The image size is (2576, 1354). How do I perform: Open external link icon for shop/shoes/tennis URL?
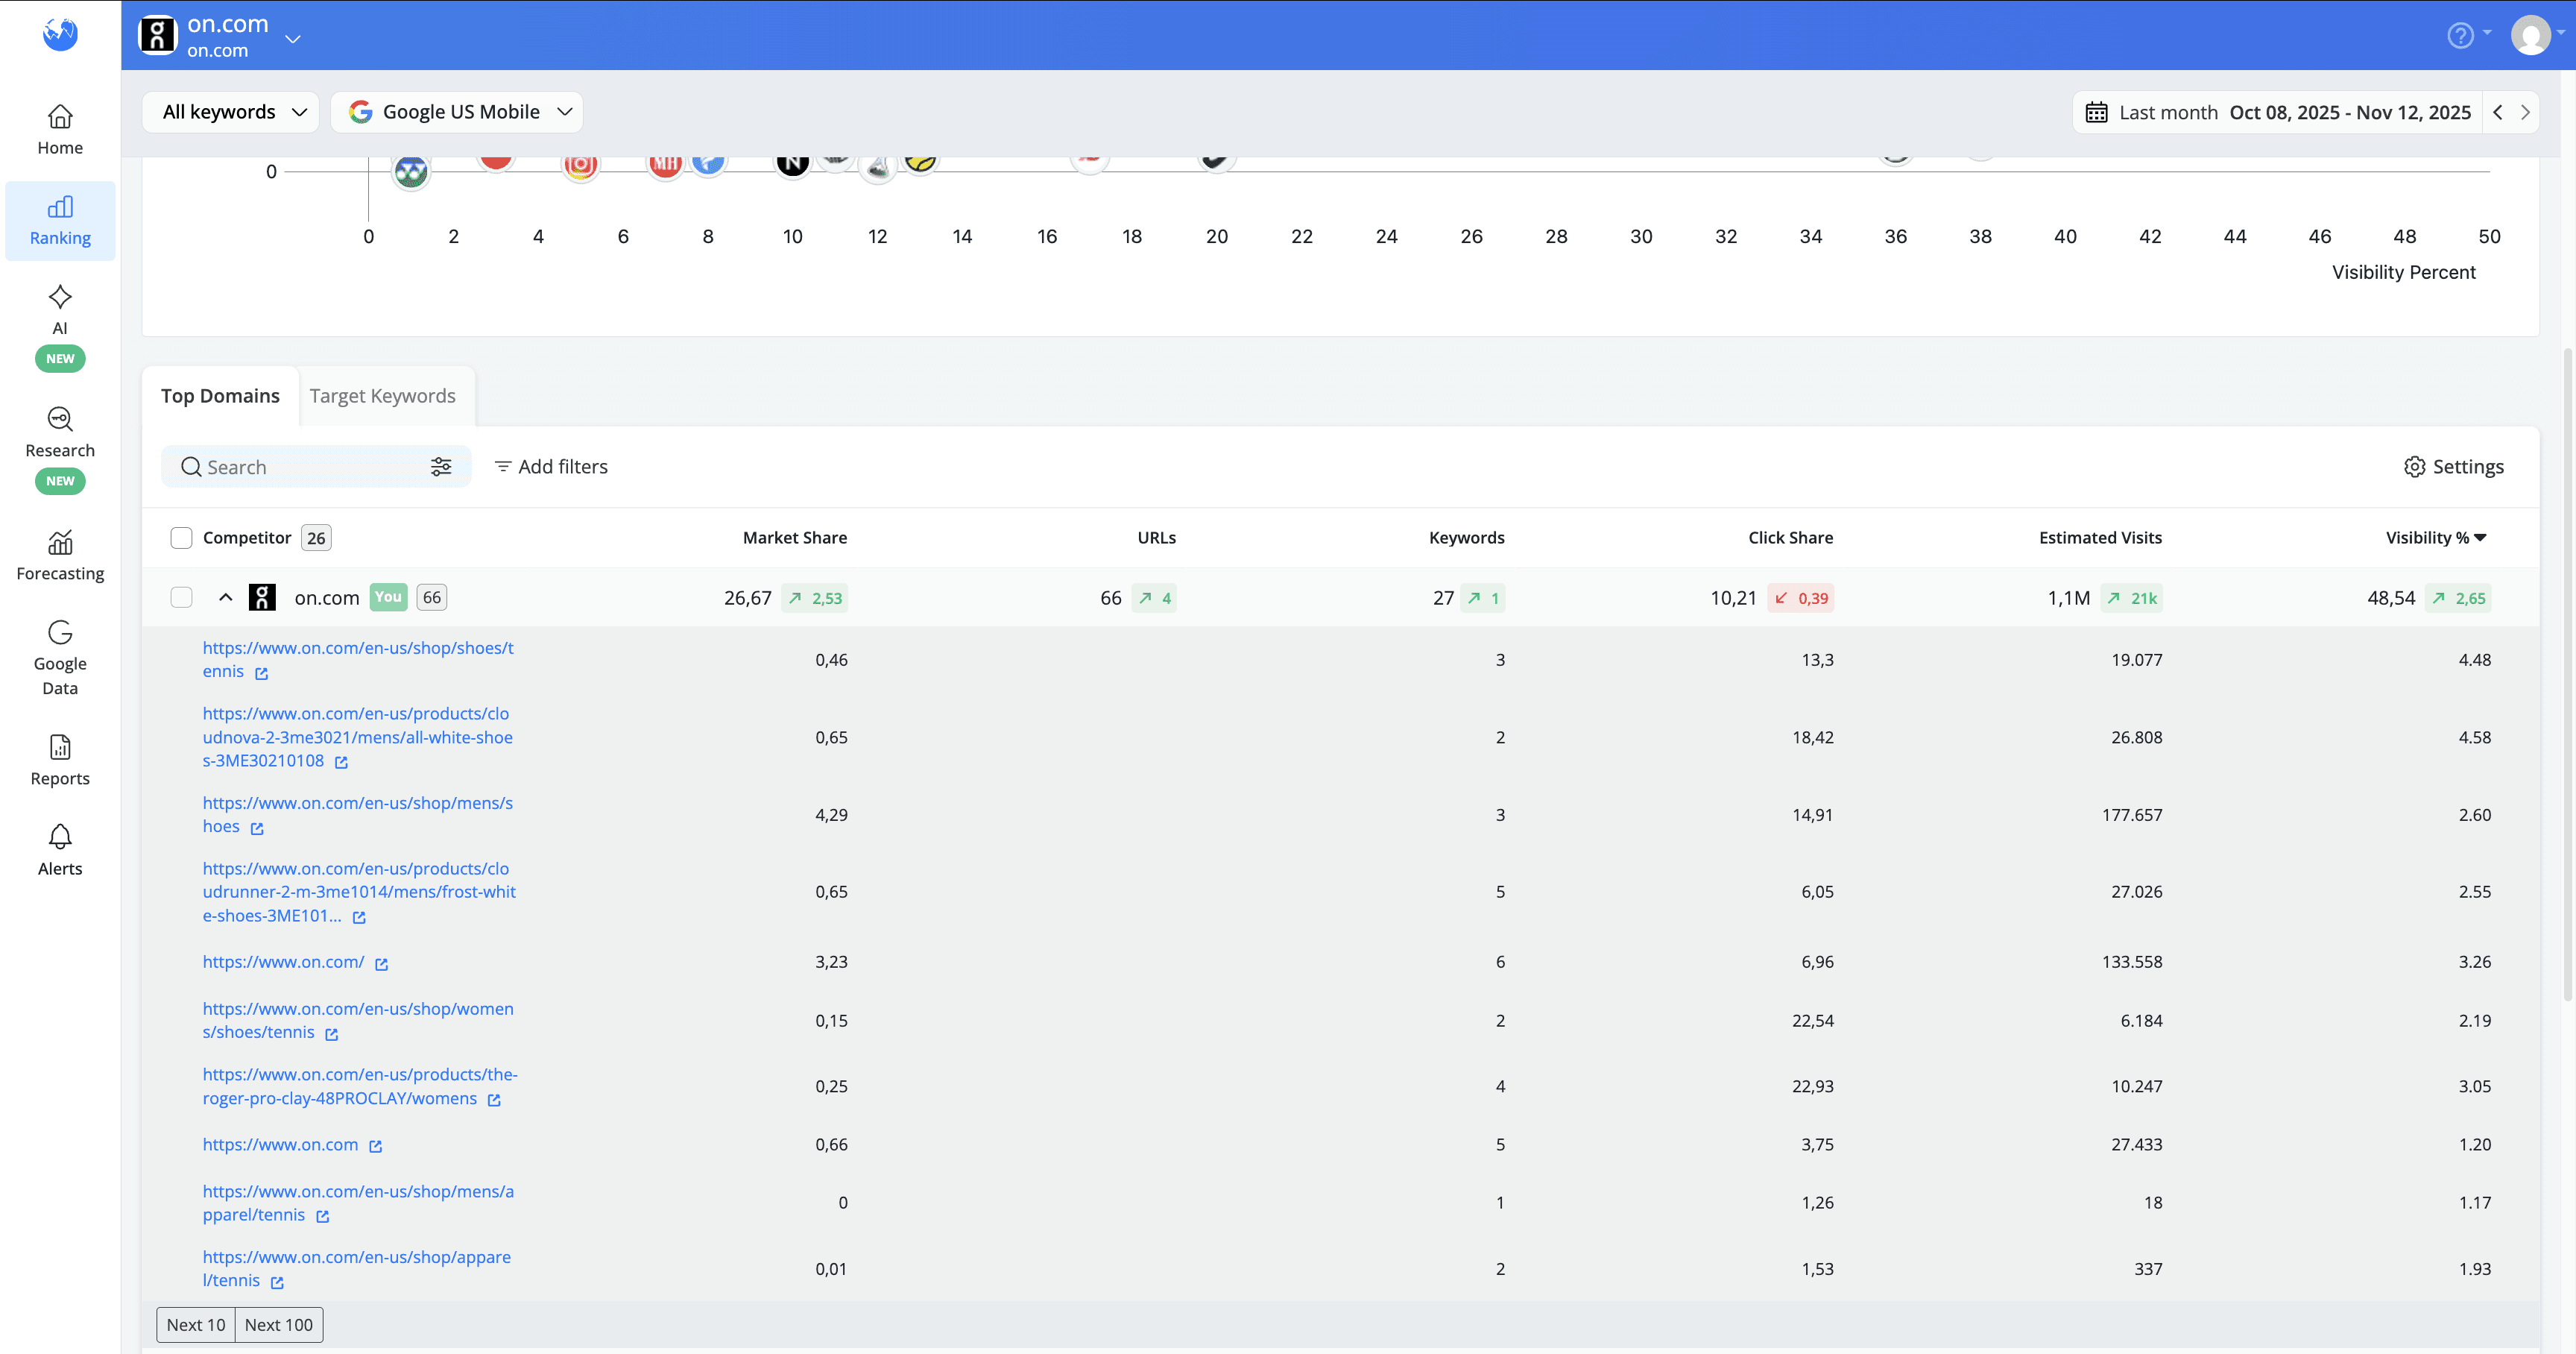261,673
